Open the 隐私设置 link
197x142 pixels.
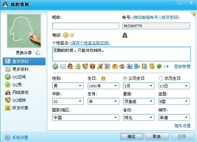point(182,126)
